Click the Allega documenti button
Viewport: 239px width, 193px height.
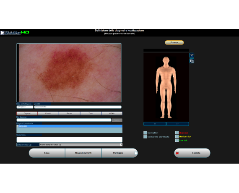[x=83, y=153]
